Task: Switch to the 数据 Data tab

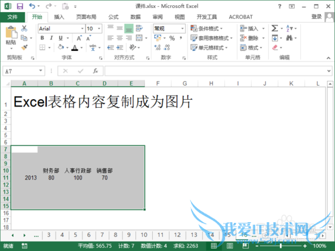Action: 135,17
